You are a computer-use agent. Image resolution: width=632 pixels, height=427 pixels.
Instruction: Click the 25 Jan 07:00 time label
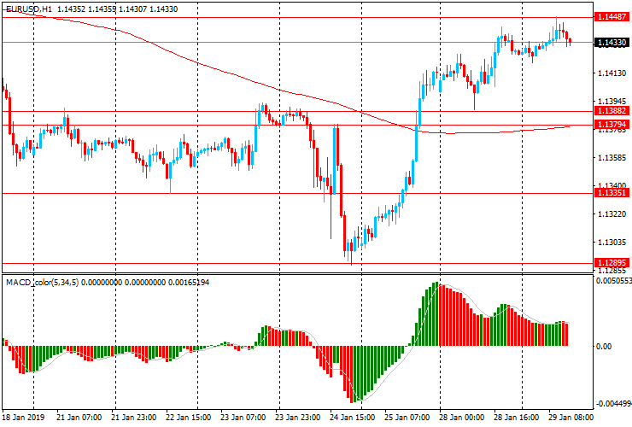[x=407, y=417]
